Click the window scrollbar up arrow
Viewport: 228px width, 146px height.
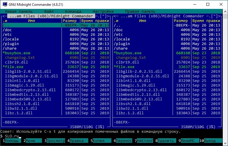pos(225,12)
